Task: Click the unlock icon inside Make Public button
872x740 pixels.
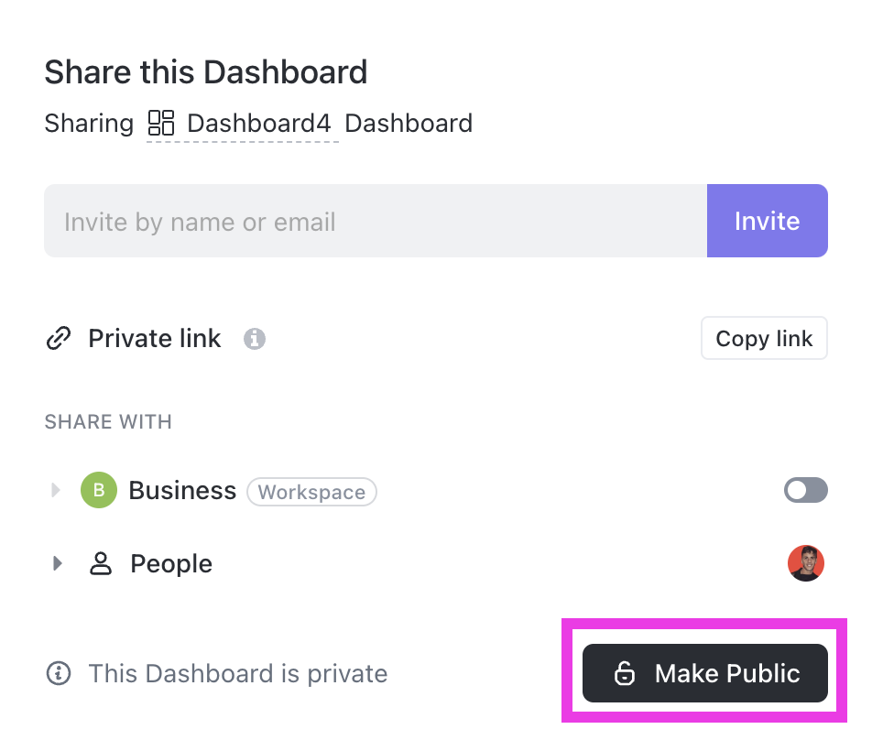Action: [625, 673]
